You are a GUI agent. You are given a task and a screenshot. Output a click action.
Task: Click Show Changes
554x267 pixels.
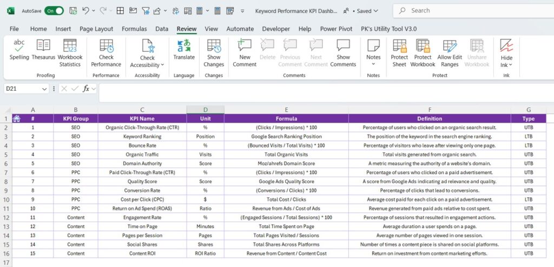214,54
